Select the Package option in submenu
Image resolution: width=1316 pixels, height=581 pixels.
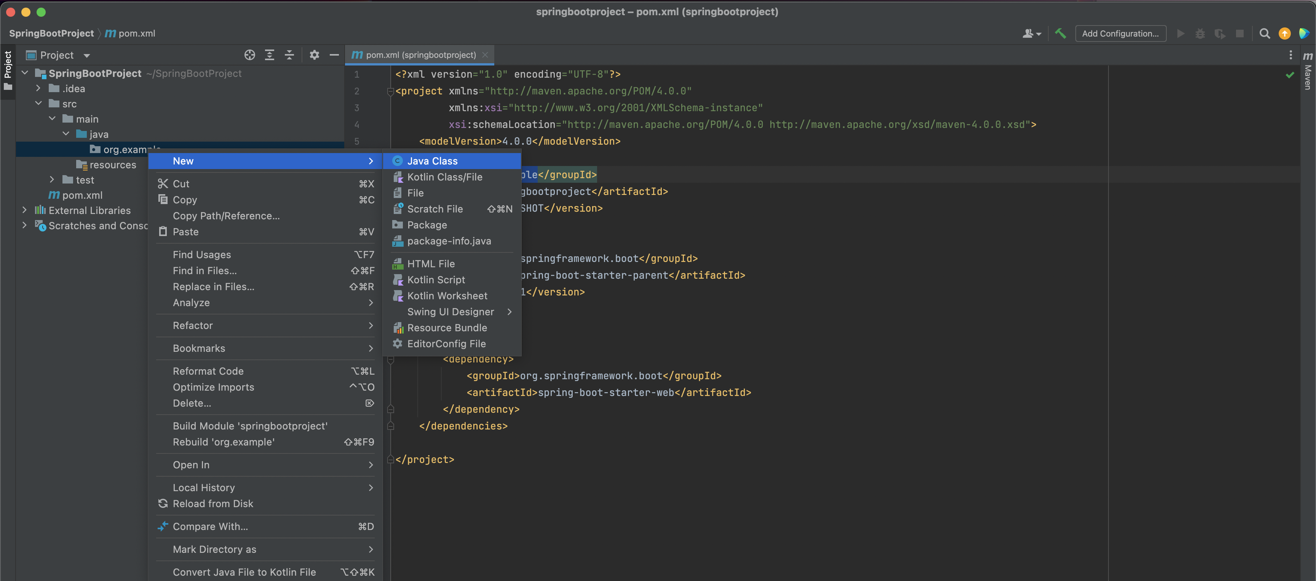426,224
